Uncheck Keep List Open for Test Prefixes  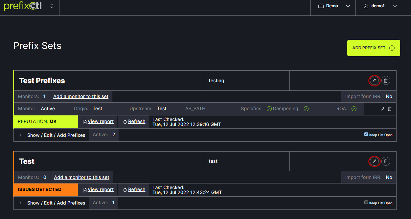[366, 134]
